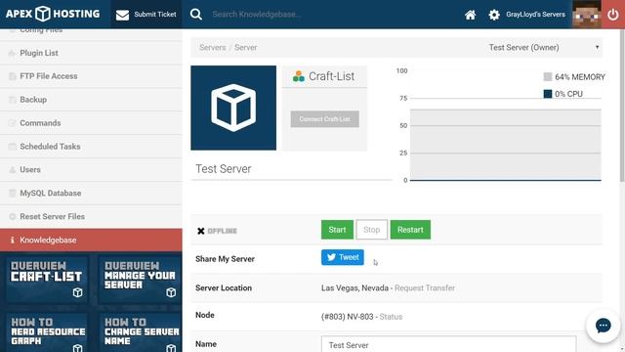Image resolution: width=625 pixels, height=352 pixels.
Task: Expand the Test Server (Owner) dropdown
Action: pos(544,48)
